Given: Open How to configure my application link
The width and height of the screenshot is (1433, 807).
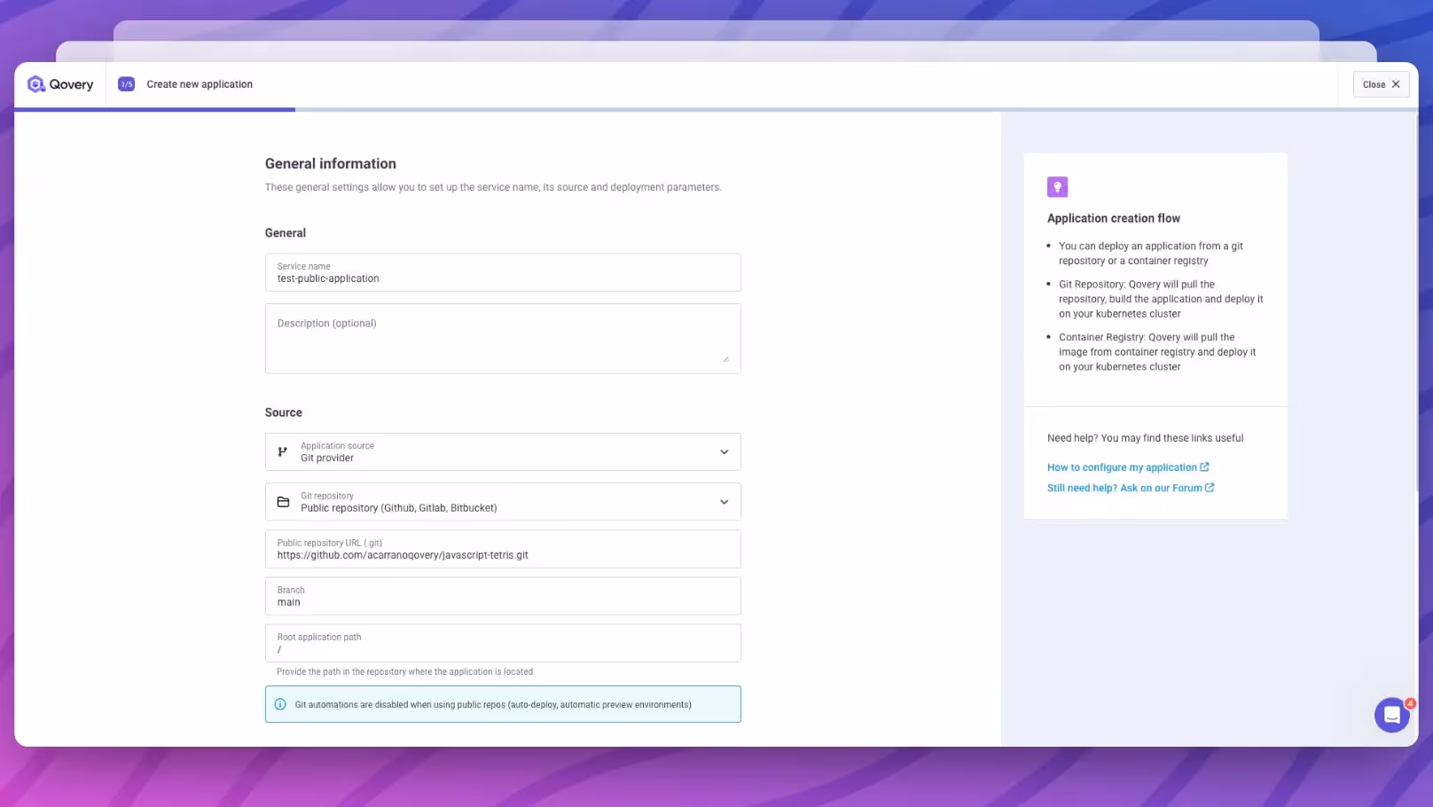Looking at the screenshot, I should tap(1128, 467).
